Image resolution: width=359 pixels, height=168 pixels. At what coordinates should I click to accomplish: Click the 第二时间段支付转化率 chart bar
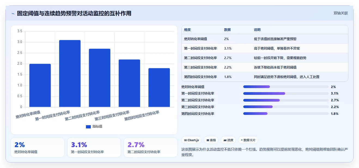(99, 78)
